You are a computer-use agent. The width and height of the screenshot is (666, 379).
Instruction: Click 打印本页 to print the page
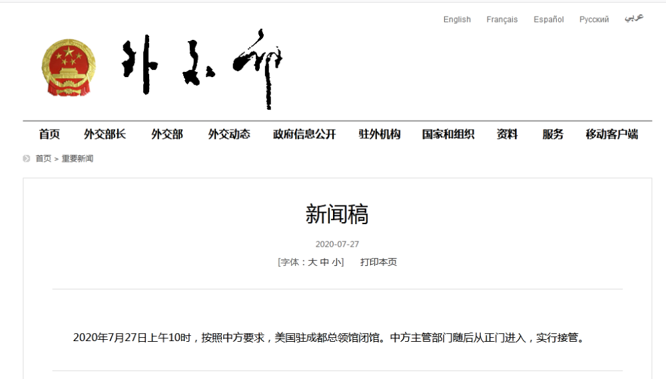point(378,263)
